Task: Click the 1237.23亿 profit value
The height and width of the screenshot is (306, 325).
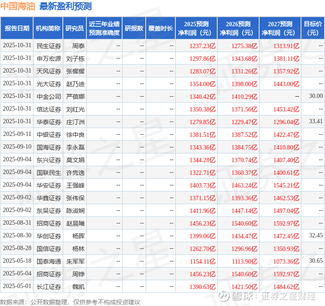Action: pos(202,46)
